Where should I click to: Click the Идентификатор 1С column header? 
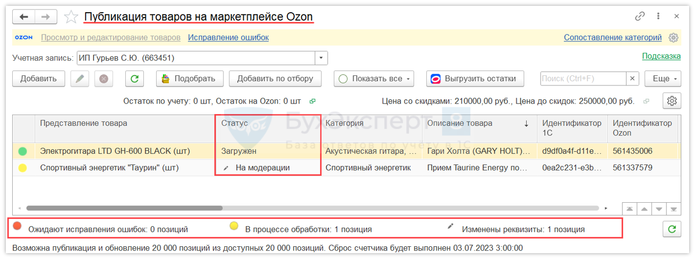(572, 128)
